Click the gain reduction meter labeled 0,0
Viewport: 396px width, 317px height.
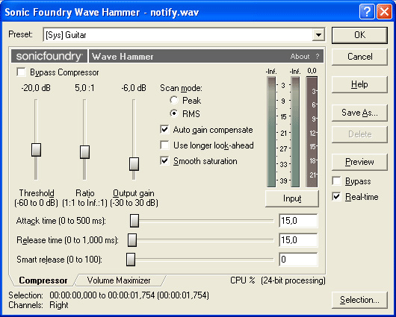point(312,132)
